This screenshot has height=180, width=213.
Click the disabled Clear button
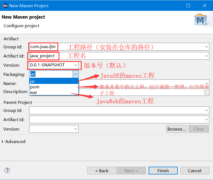coord(199,129)
